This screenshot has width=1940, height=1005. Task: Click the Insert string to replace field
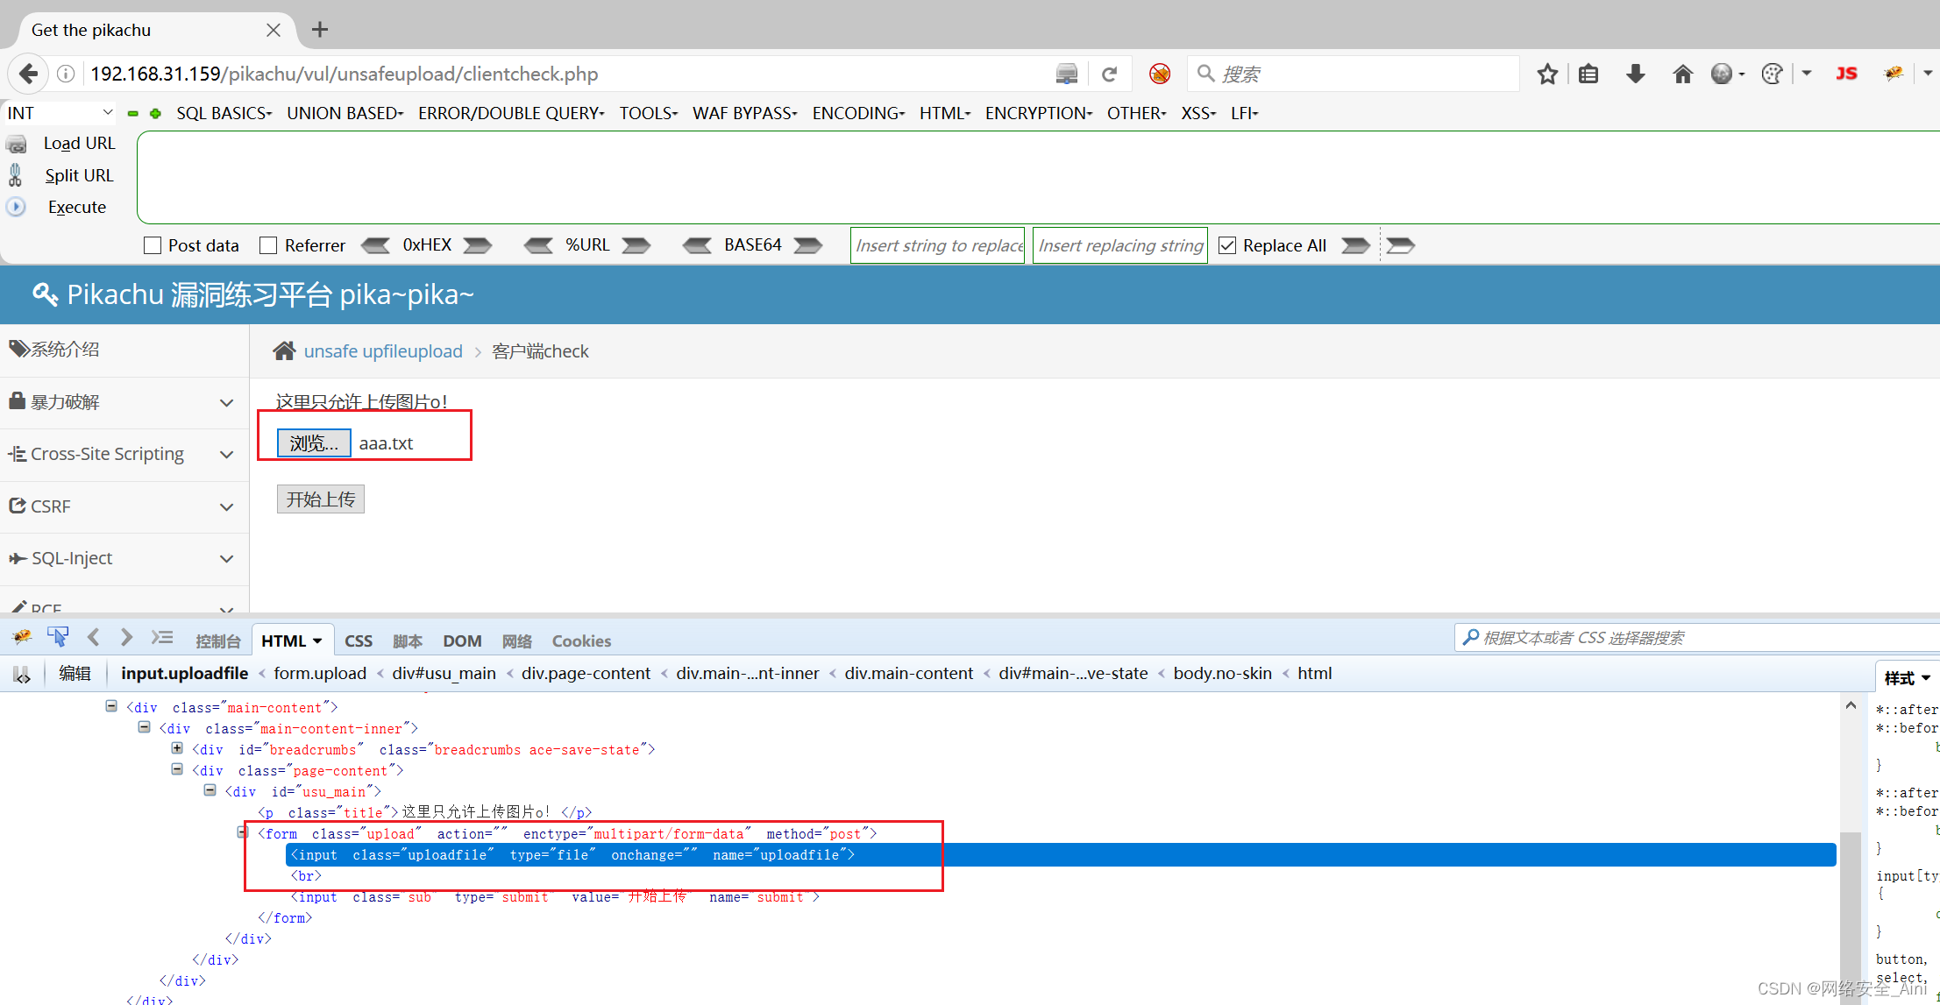coord(937,245)
